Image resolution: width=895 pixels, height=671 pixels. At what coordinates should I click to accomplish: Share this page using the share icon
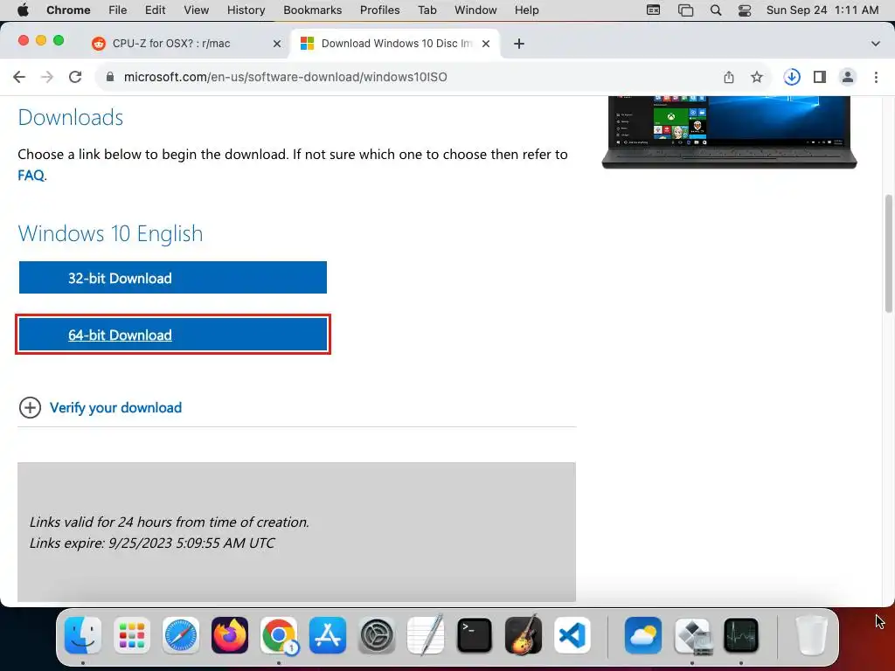729,77
